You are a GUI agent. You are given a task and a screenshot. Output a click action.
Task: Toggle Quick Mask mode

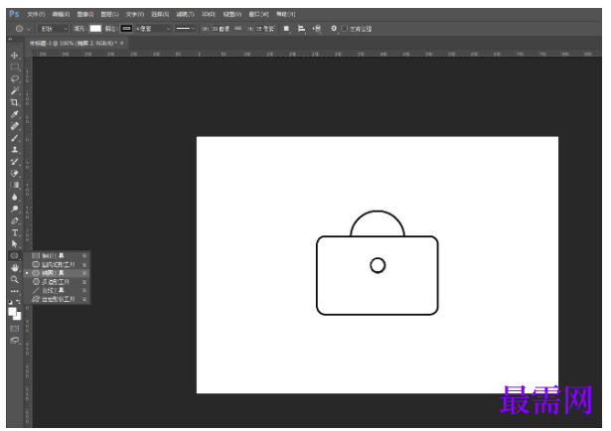click(x=15, y=329)
